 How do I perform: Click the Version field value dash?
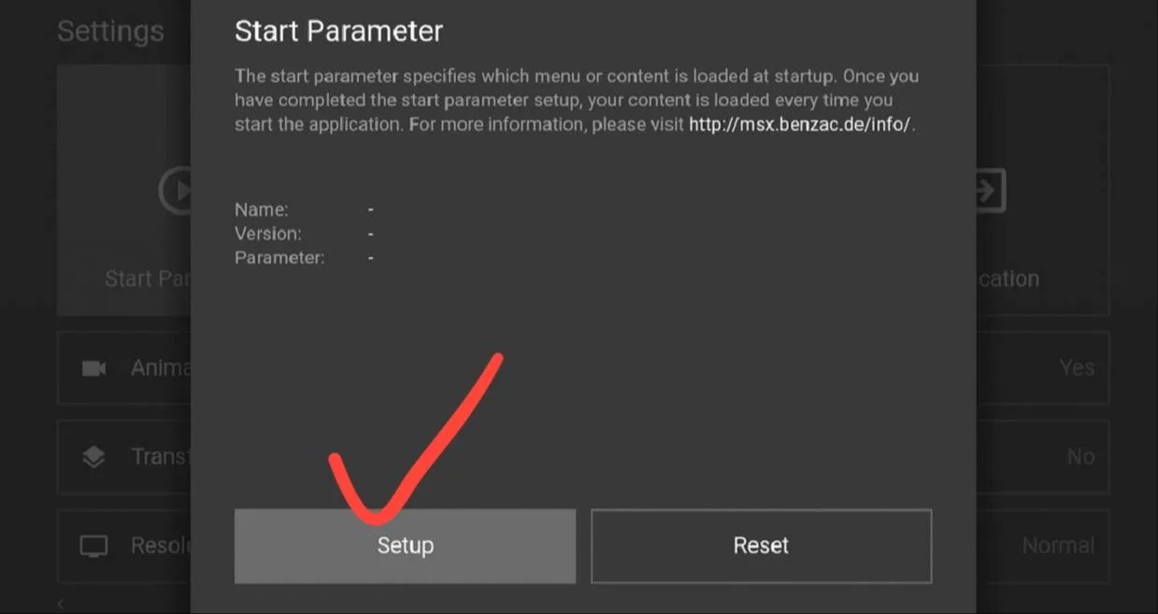click(x=371, y=234)
